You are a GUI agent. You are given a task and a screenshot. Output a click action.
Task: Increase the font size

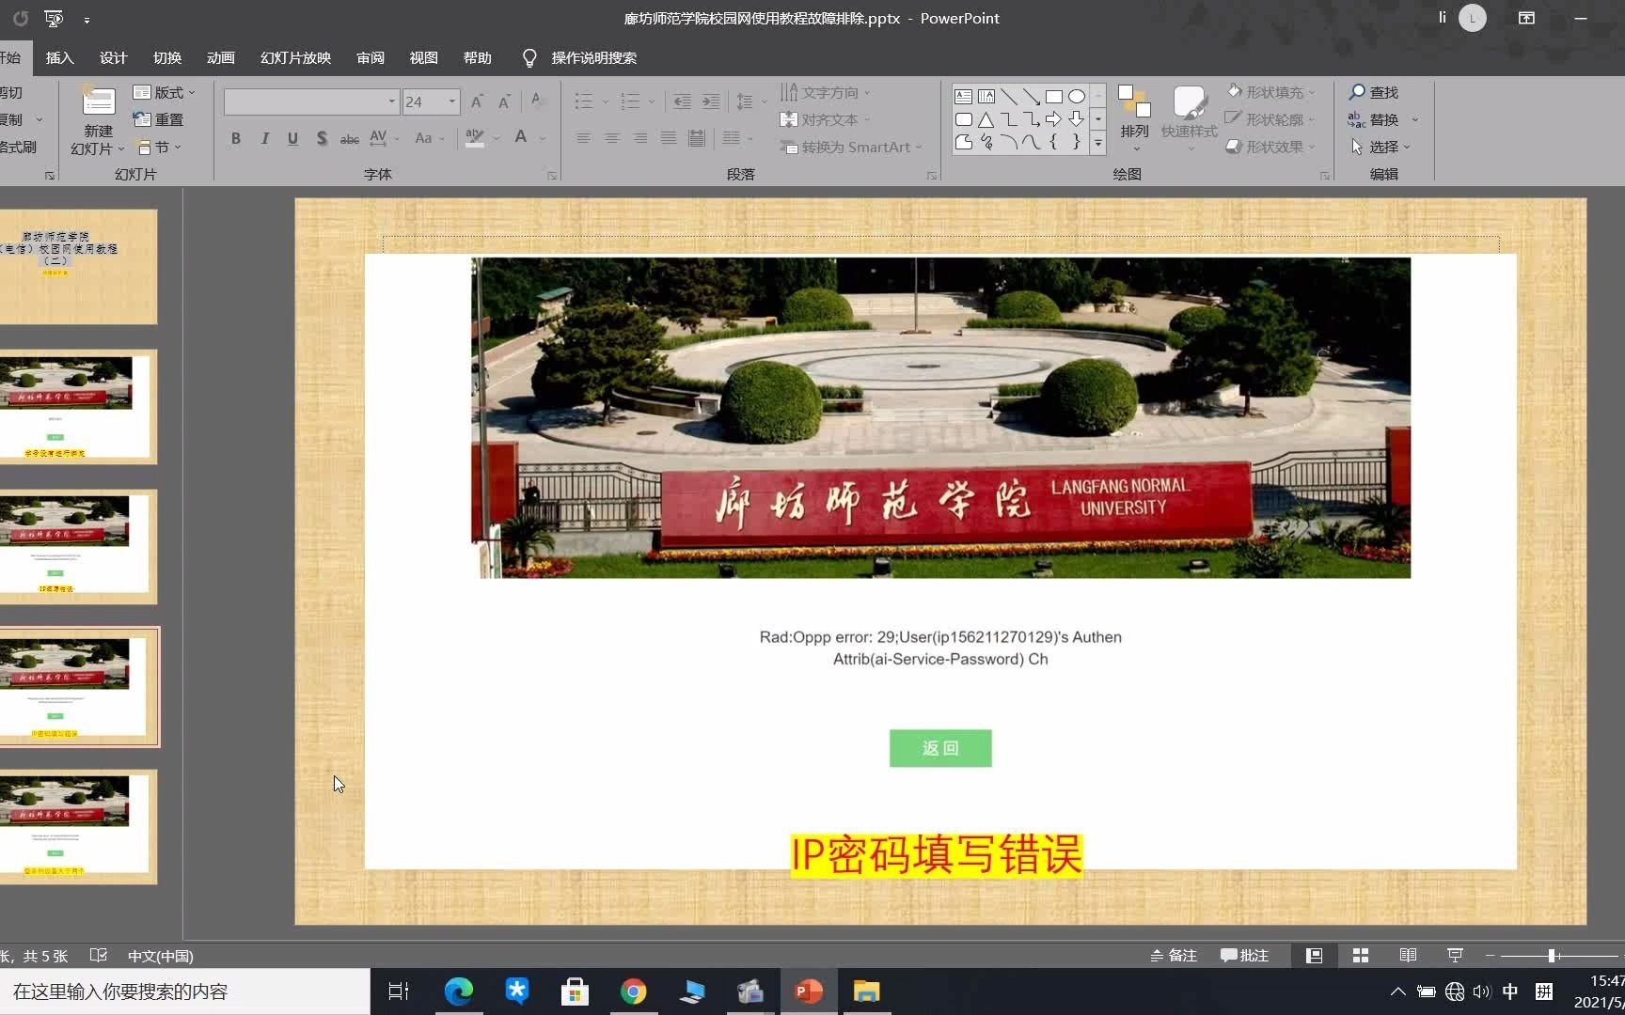coord(477,101)
